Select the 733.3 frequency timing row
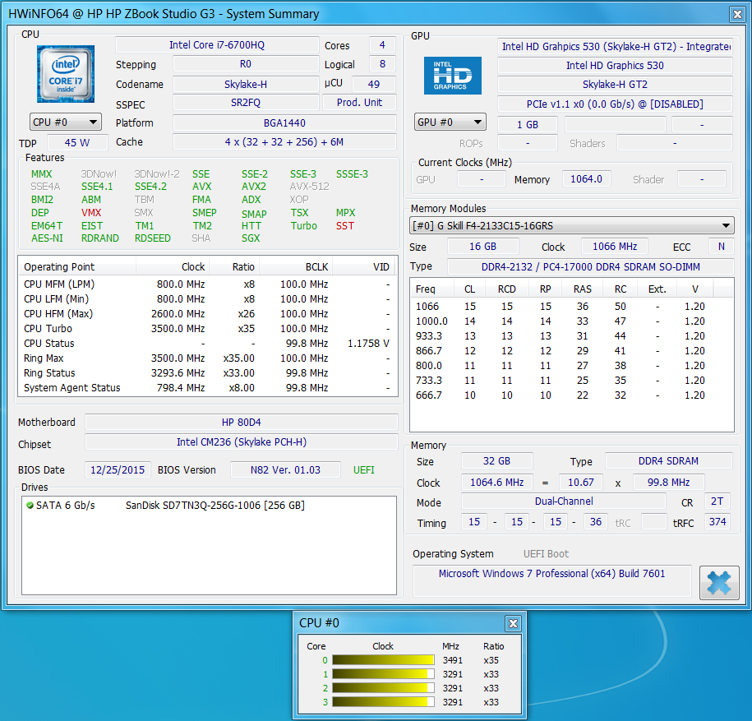752x721 pixels. [x=572, y=381]
